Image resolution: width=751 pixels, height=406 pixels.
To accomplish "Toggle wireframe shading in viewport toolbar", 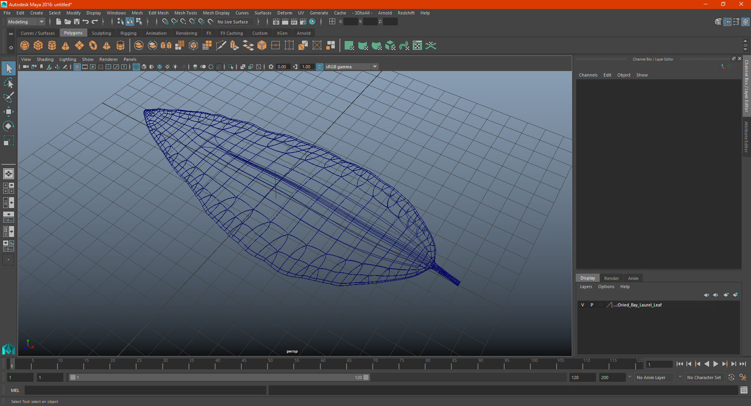I will tap(136, 67).
